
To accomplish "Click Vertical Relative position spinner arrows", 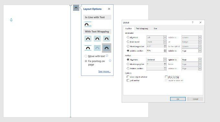I will pyautogui.click(x=165, y=68).
